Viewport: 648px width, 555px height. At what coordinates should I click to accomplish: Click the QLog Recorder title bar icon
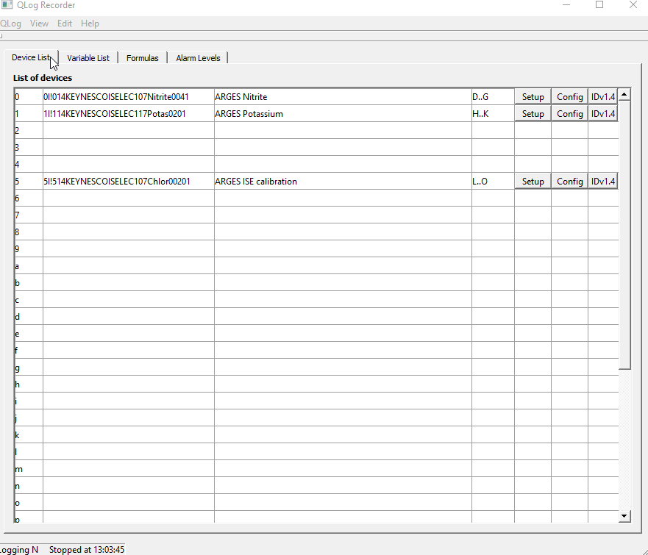tap(7, 5)
